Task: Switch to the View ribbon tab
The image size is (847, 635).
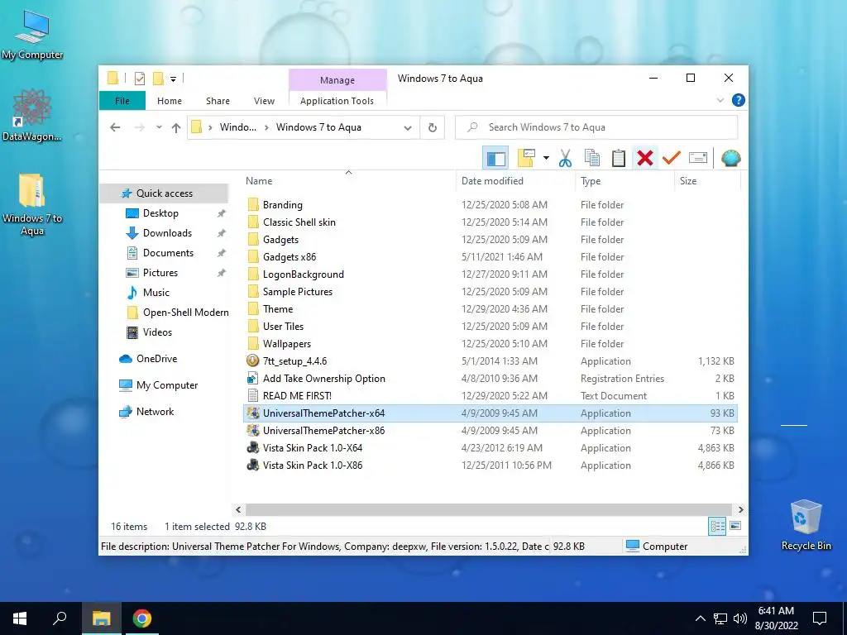Action: [264, 101]
